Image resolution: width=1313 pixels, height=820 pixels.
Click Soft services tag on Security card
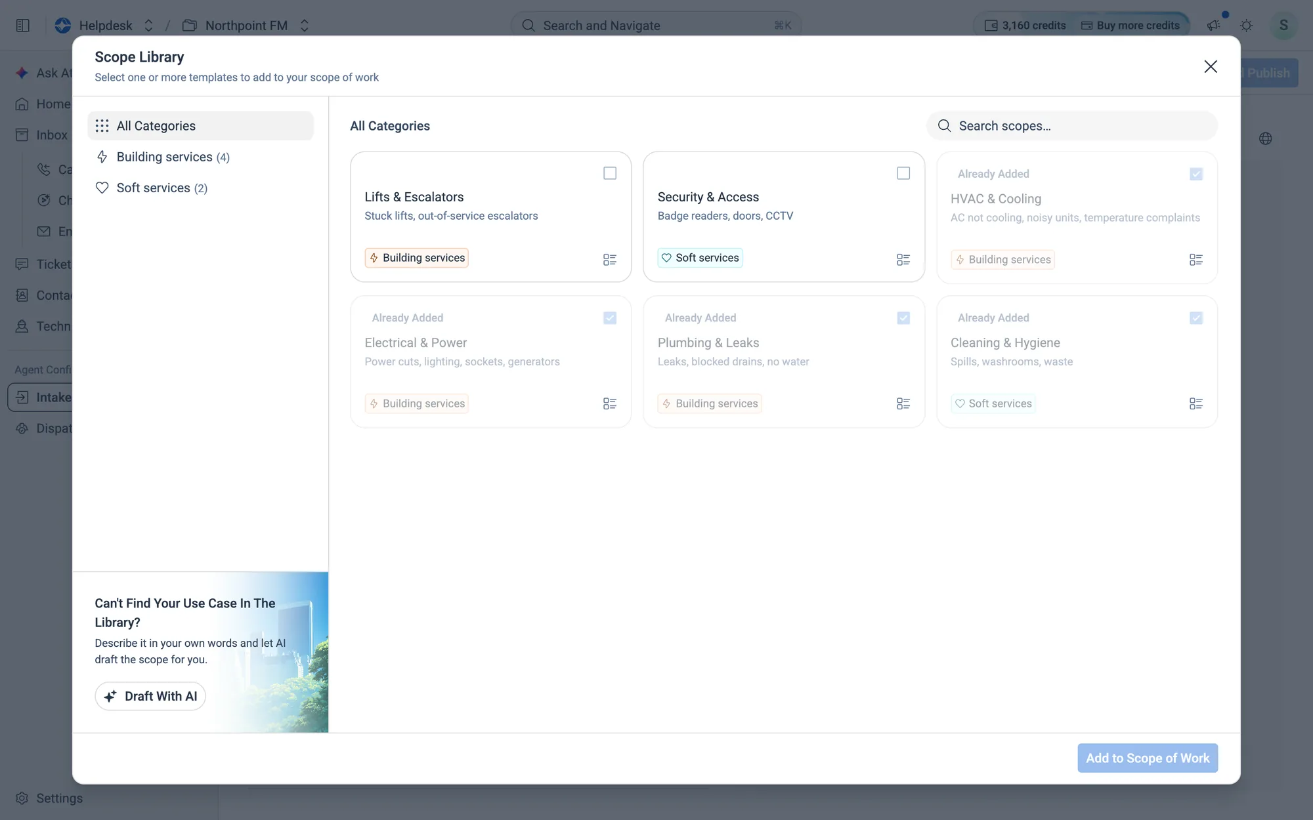700,258
